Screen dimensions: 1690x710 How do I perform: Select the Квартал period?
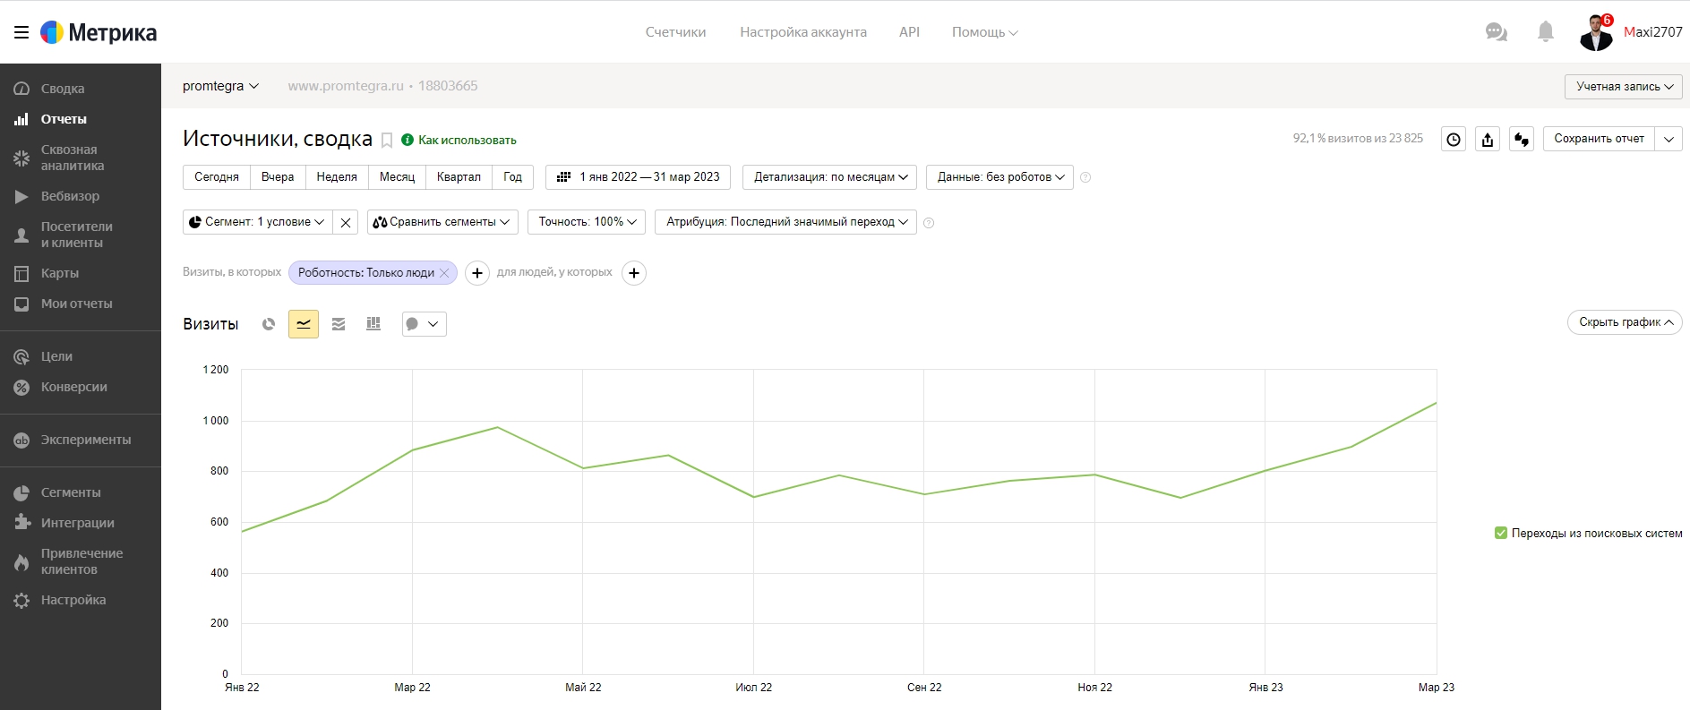tap(459, 177)
